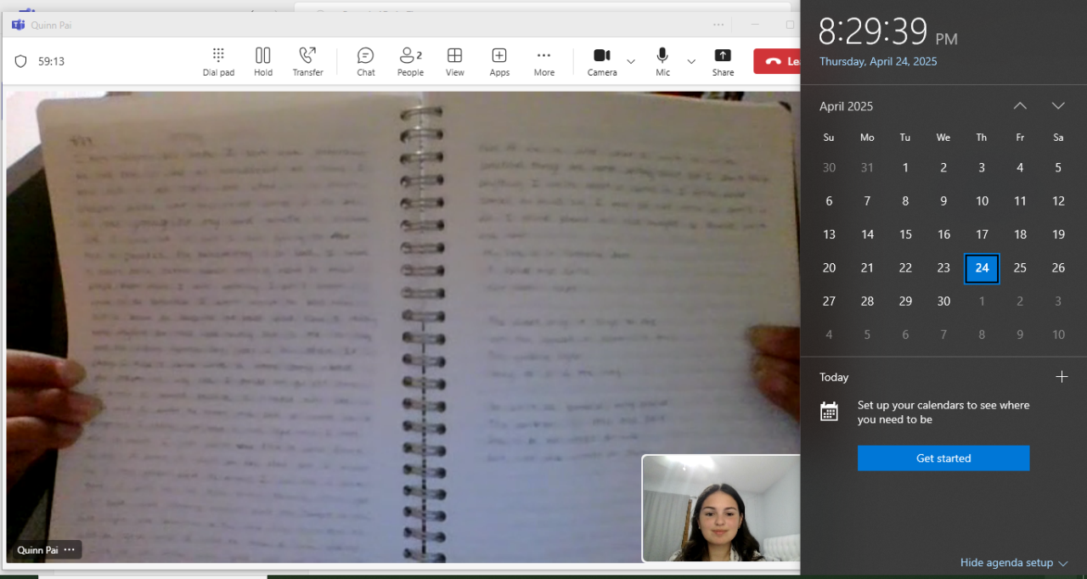Go to next month in calendar
This screenshot has width=1087, height=579.
tap(1057, 106)
